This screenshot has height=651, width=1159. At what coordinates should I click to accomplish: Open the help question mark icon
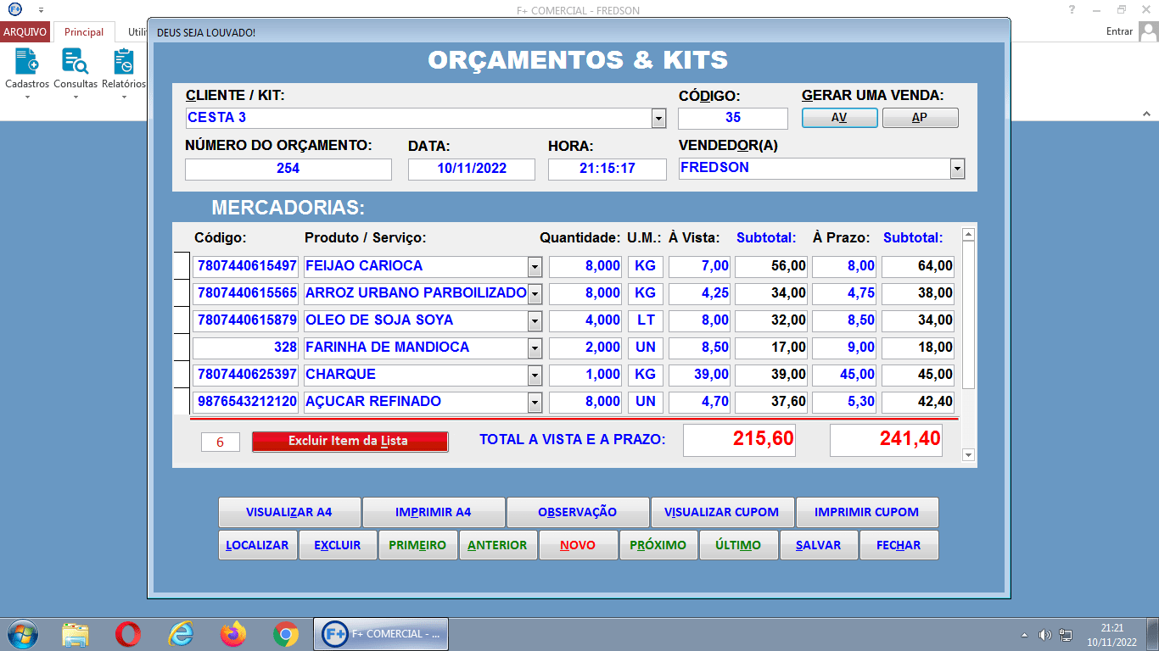click(1072, 9)
